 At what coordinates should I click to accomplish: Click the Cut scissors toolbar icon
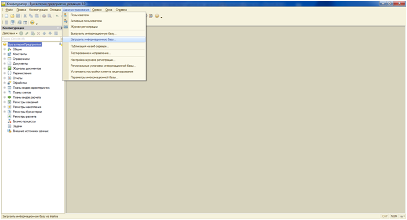click(x=25, y=16)
